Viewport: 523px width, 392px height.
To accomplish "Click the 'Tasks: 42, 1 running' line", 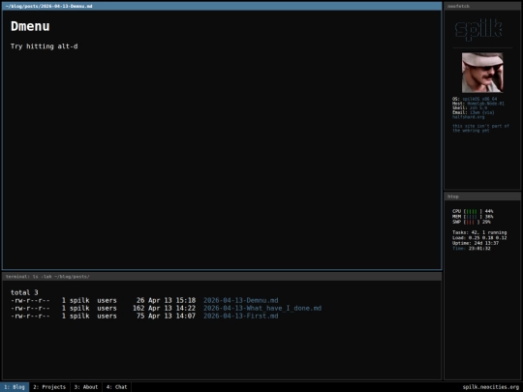I will point(479,232).
